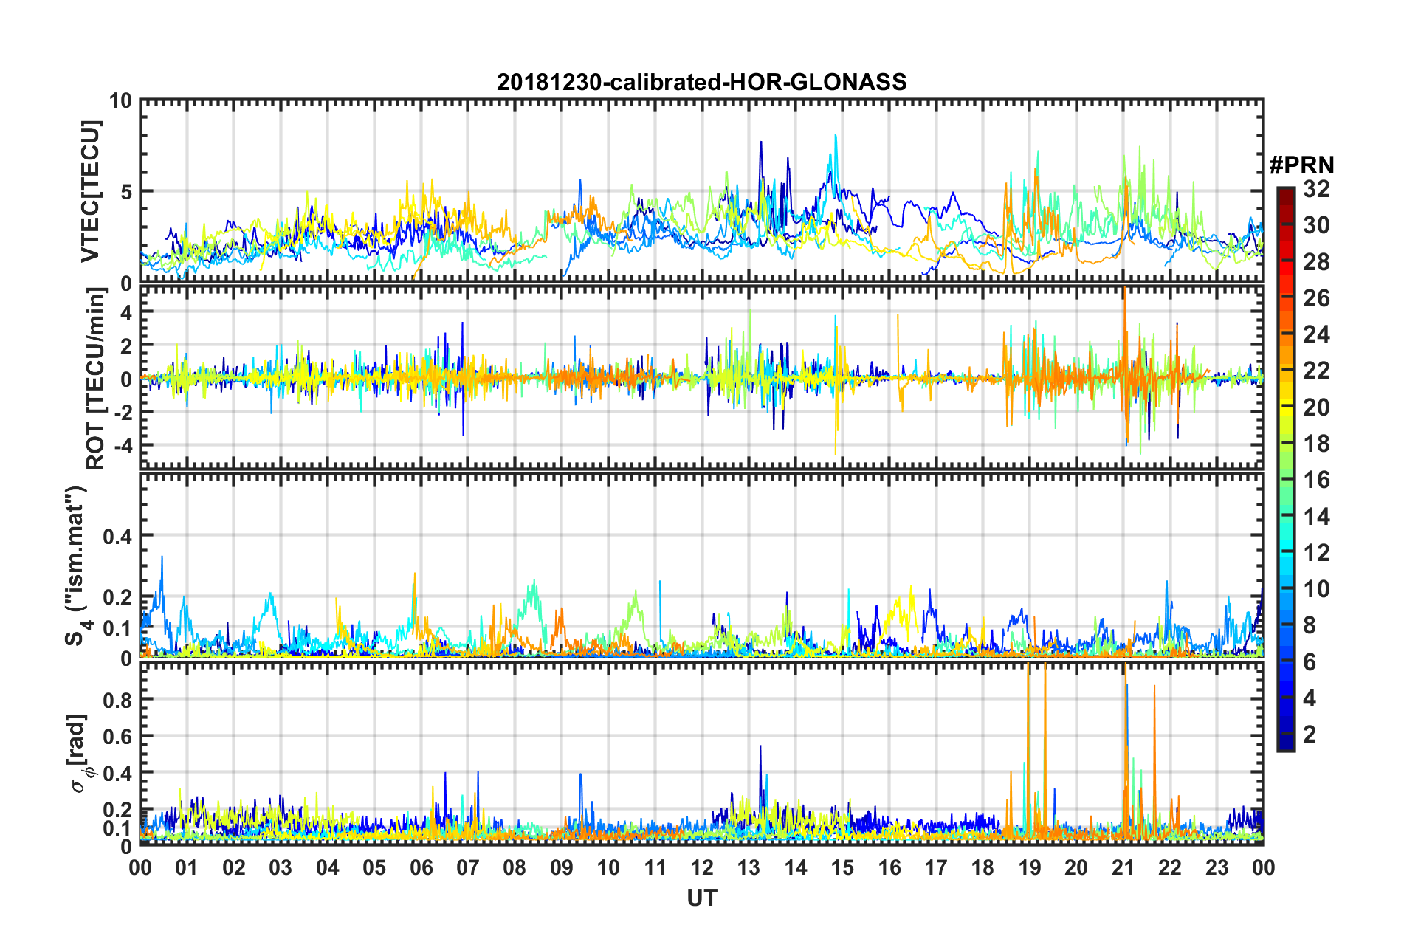Click the 0.8 tick on the sigma-phi axis
The height and width of the screenshot is (939, 1404).
[x=118, y=699]
